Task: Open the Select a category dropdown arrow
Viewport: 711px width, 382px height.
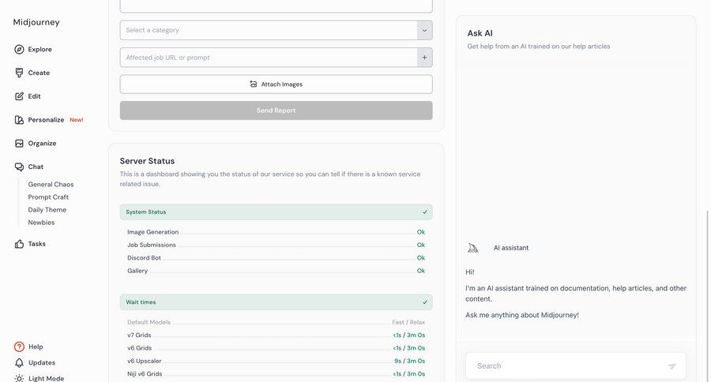Action: tap(424, 30)
